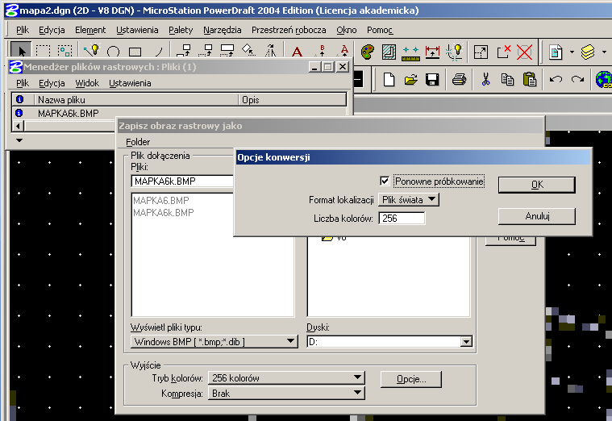Open the Format lokalizacji Plik świata dropdown

point(409,199)
